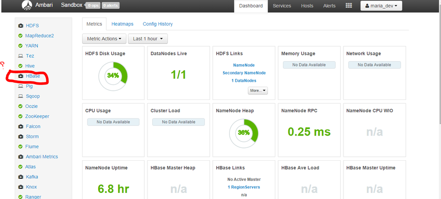Click the status icon next to HBase
Viewport: 441px width, 199px height.
pos(20,76)
